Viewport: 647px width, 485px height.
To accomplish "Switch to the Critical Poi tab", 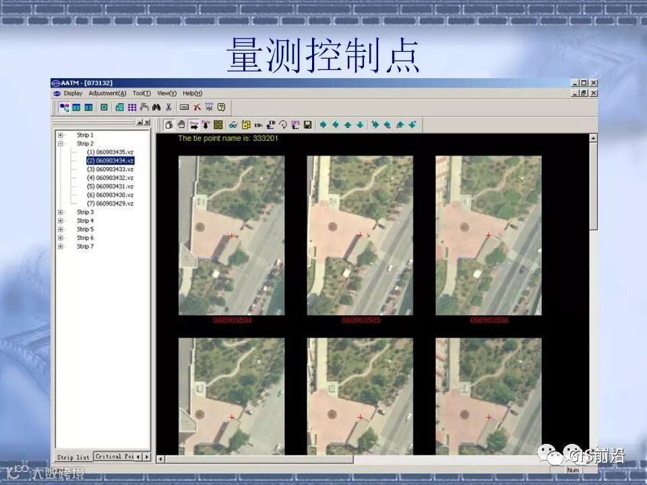I will (x=115, y=456).
